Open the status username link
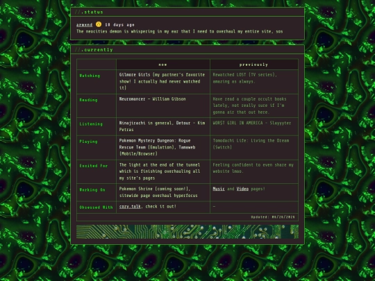375x281 pixels. point(84,25)
